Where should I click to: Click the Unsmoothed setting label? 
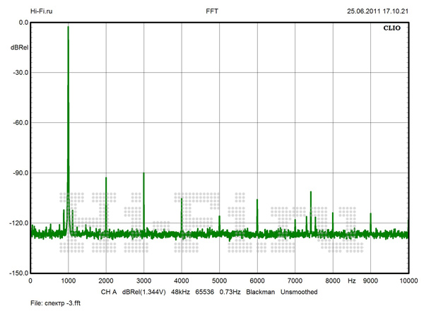[299, 292]
